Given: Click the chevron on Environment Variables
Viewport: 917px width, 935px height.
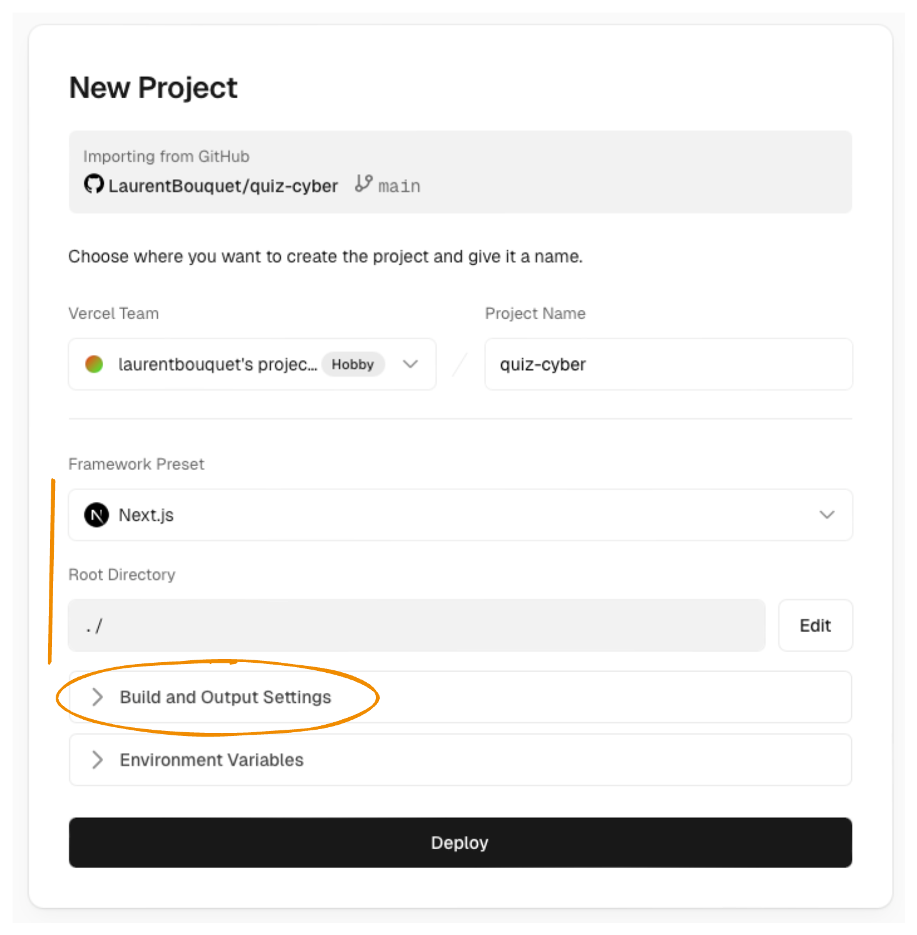Looking at the screenshot, I should (x=98, y=759).
